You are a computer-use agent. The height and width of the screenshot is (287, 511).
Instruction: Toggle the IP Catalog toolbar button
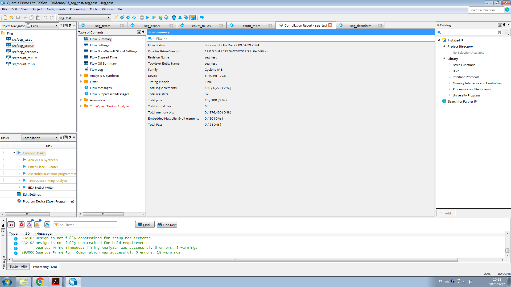coord(192,18)
